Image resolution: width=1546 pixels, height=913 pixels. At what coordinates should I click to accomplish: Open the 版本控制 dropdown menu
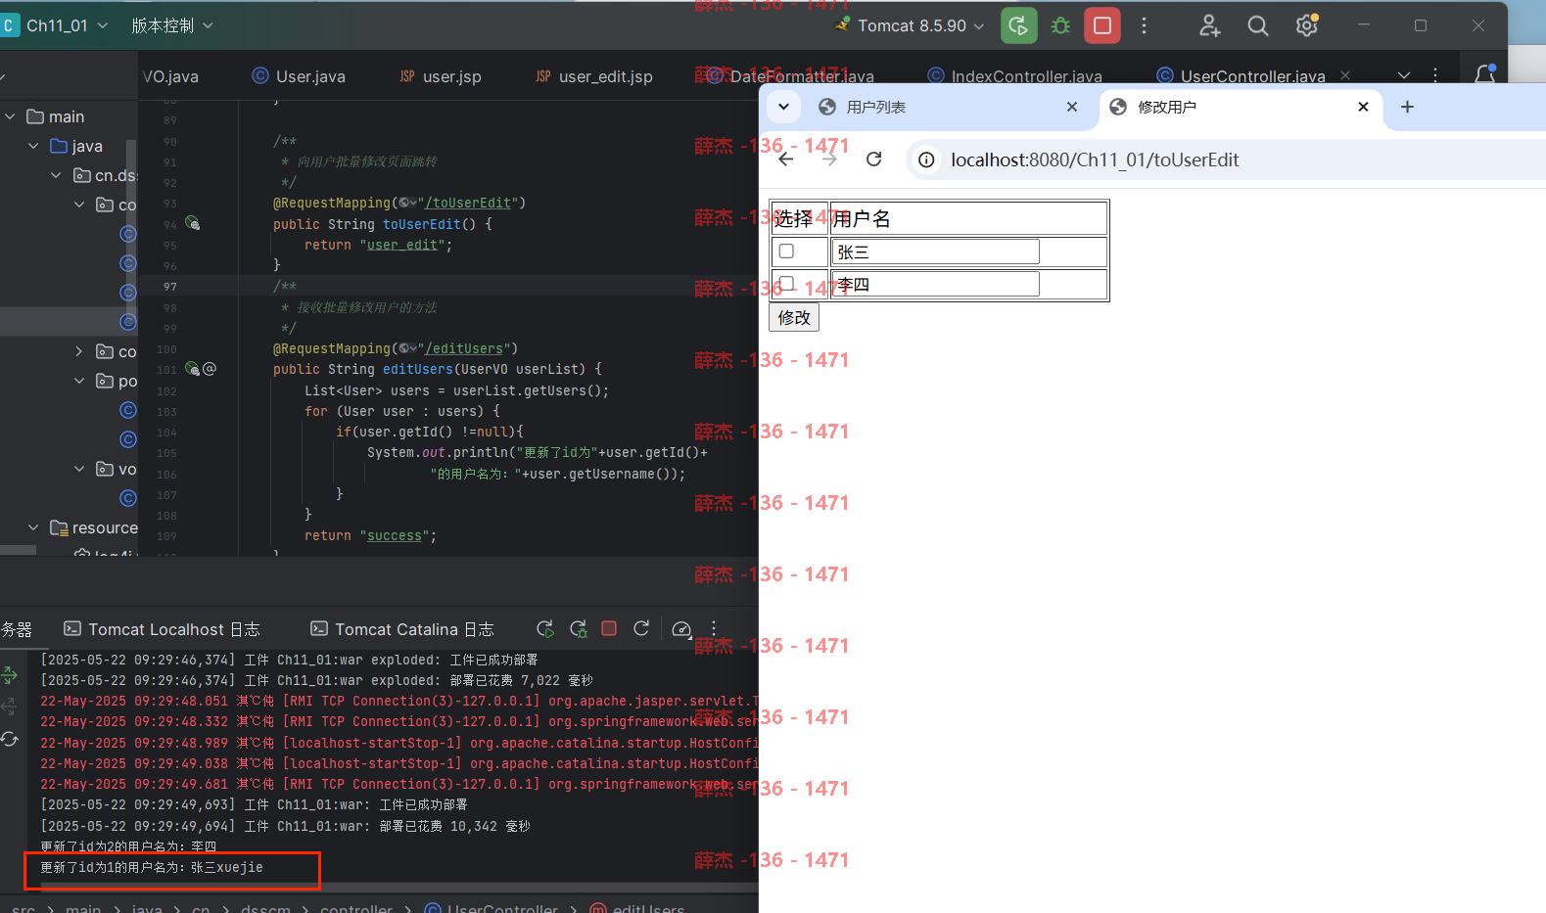pyautogui.click(x=172, y=25)
